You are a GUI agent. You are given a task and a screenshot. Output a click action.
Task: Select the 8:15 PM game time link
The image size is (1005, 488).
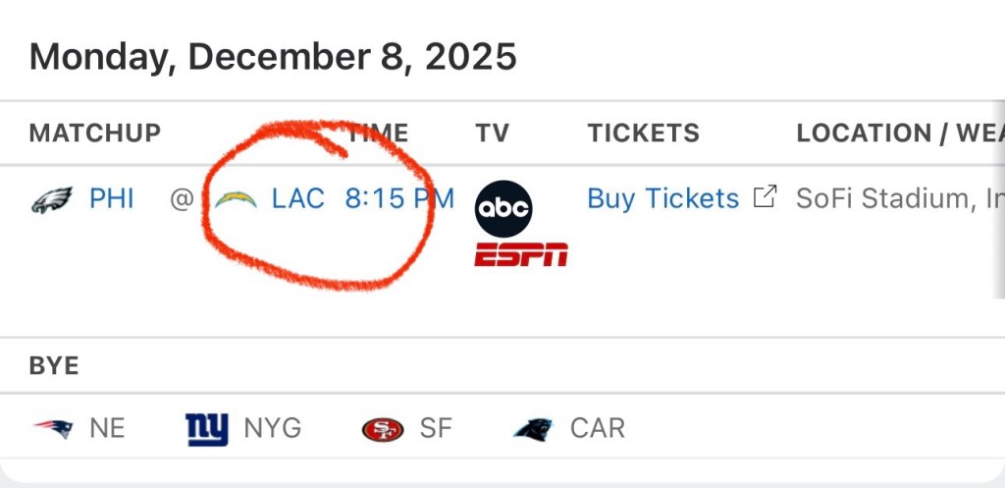pyautogui.click(x=399, y=199)
